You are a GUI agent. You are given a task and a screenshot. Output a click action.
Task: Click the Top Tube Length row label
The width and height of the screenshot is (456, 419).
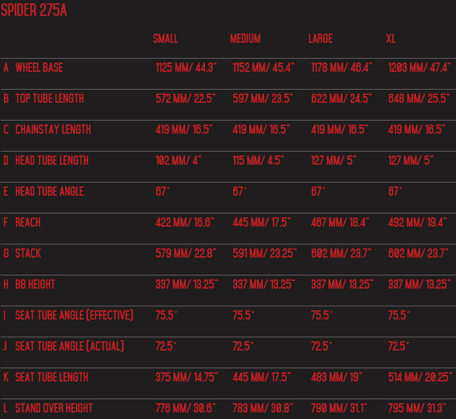(x=49, y=99)
